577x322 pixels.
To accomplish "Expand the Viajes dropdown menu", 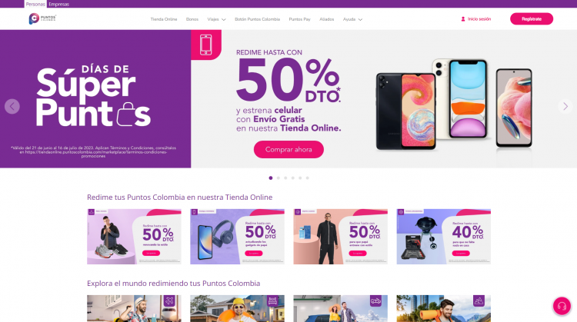I will click(x=216, y=19).
